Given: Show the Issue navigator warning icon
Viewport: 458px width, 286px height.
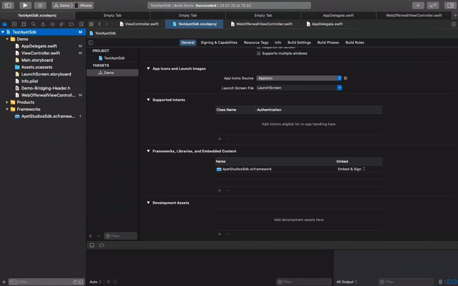Looking at the screenshot, I should pyautogui.click(x=43, y=24).
